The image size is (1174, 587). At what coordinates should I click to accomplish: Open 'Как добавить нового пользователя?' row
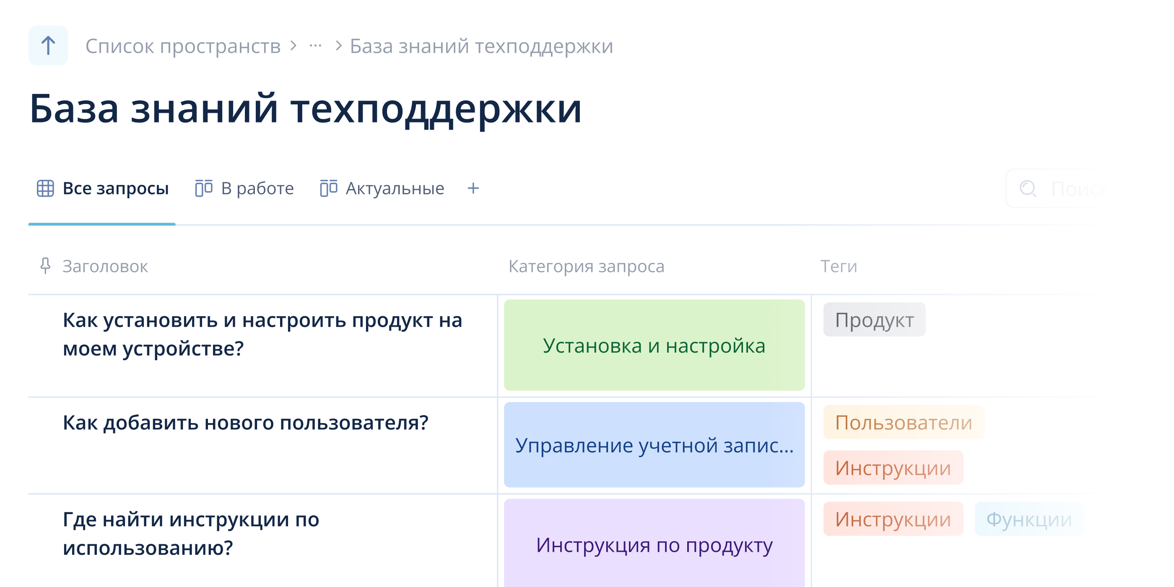pyautogui.click(x=246, y=423)
